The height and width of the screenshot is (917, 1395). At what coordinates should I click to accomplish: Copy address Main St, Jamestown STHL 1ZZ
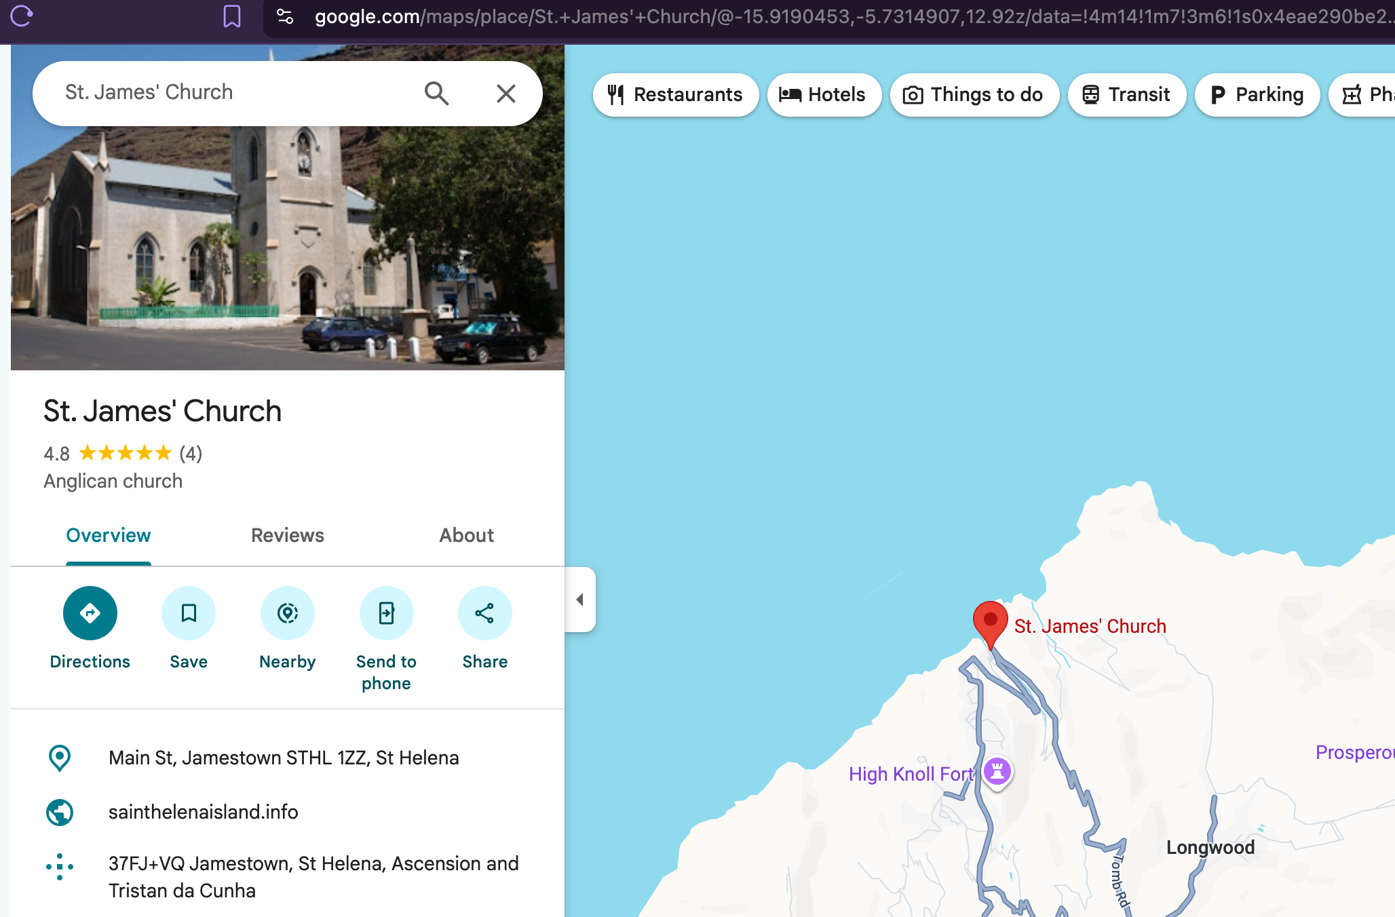point(284,758)
